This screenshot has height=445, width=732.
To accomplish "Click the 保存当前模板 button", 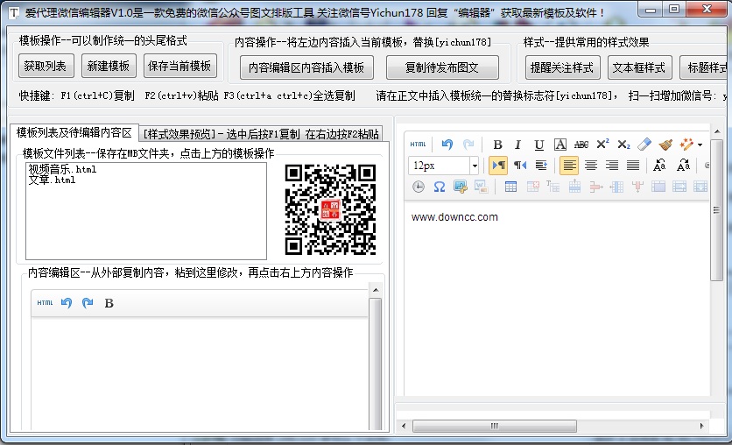I will [x=179, y=66].
